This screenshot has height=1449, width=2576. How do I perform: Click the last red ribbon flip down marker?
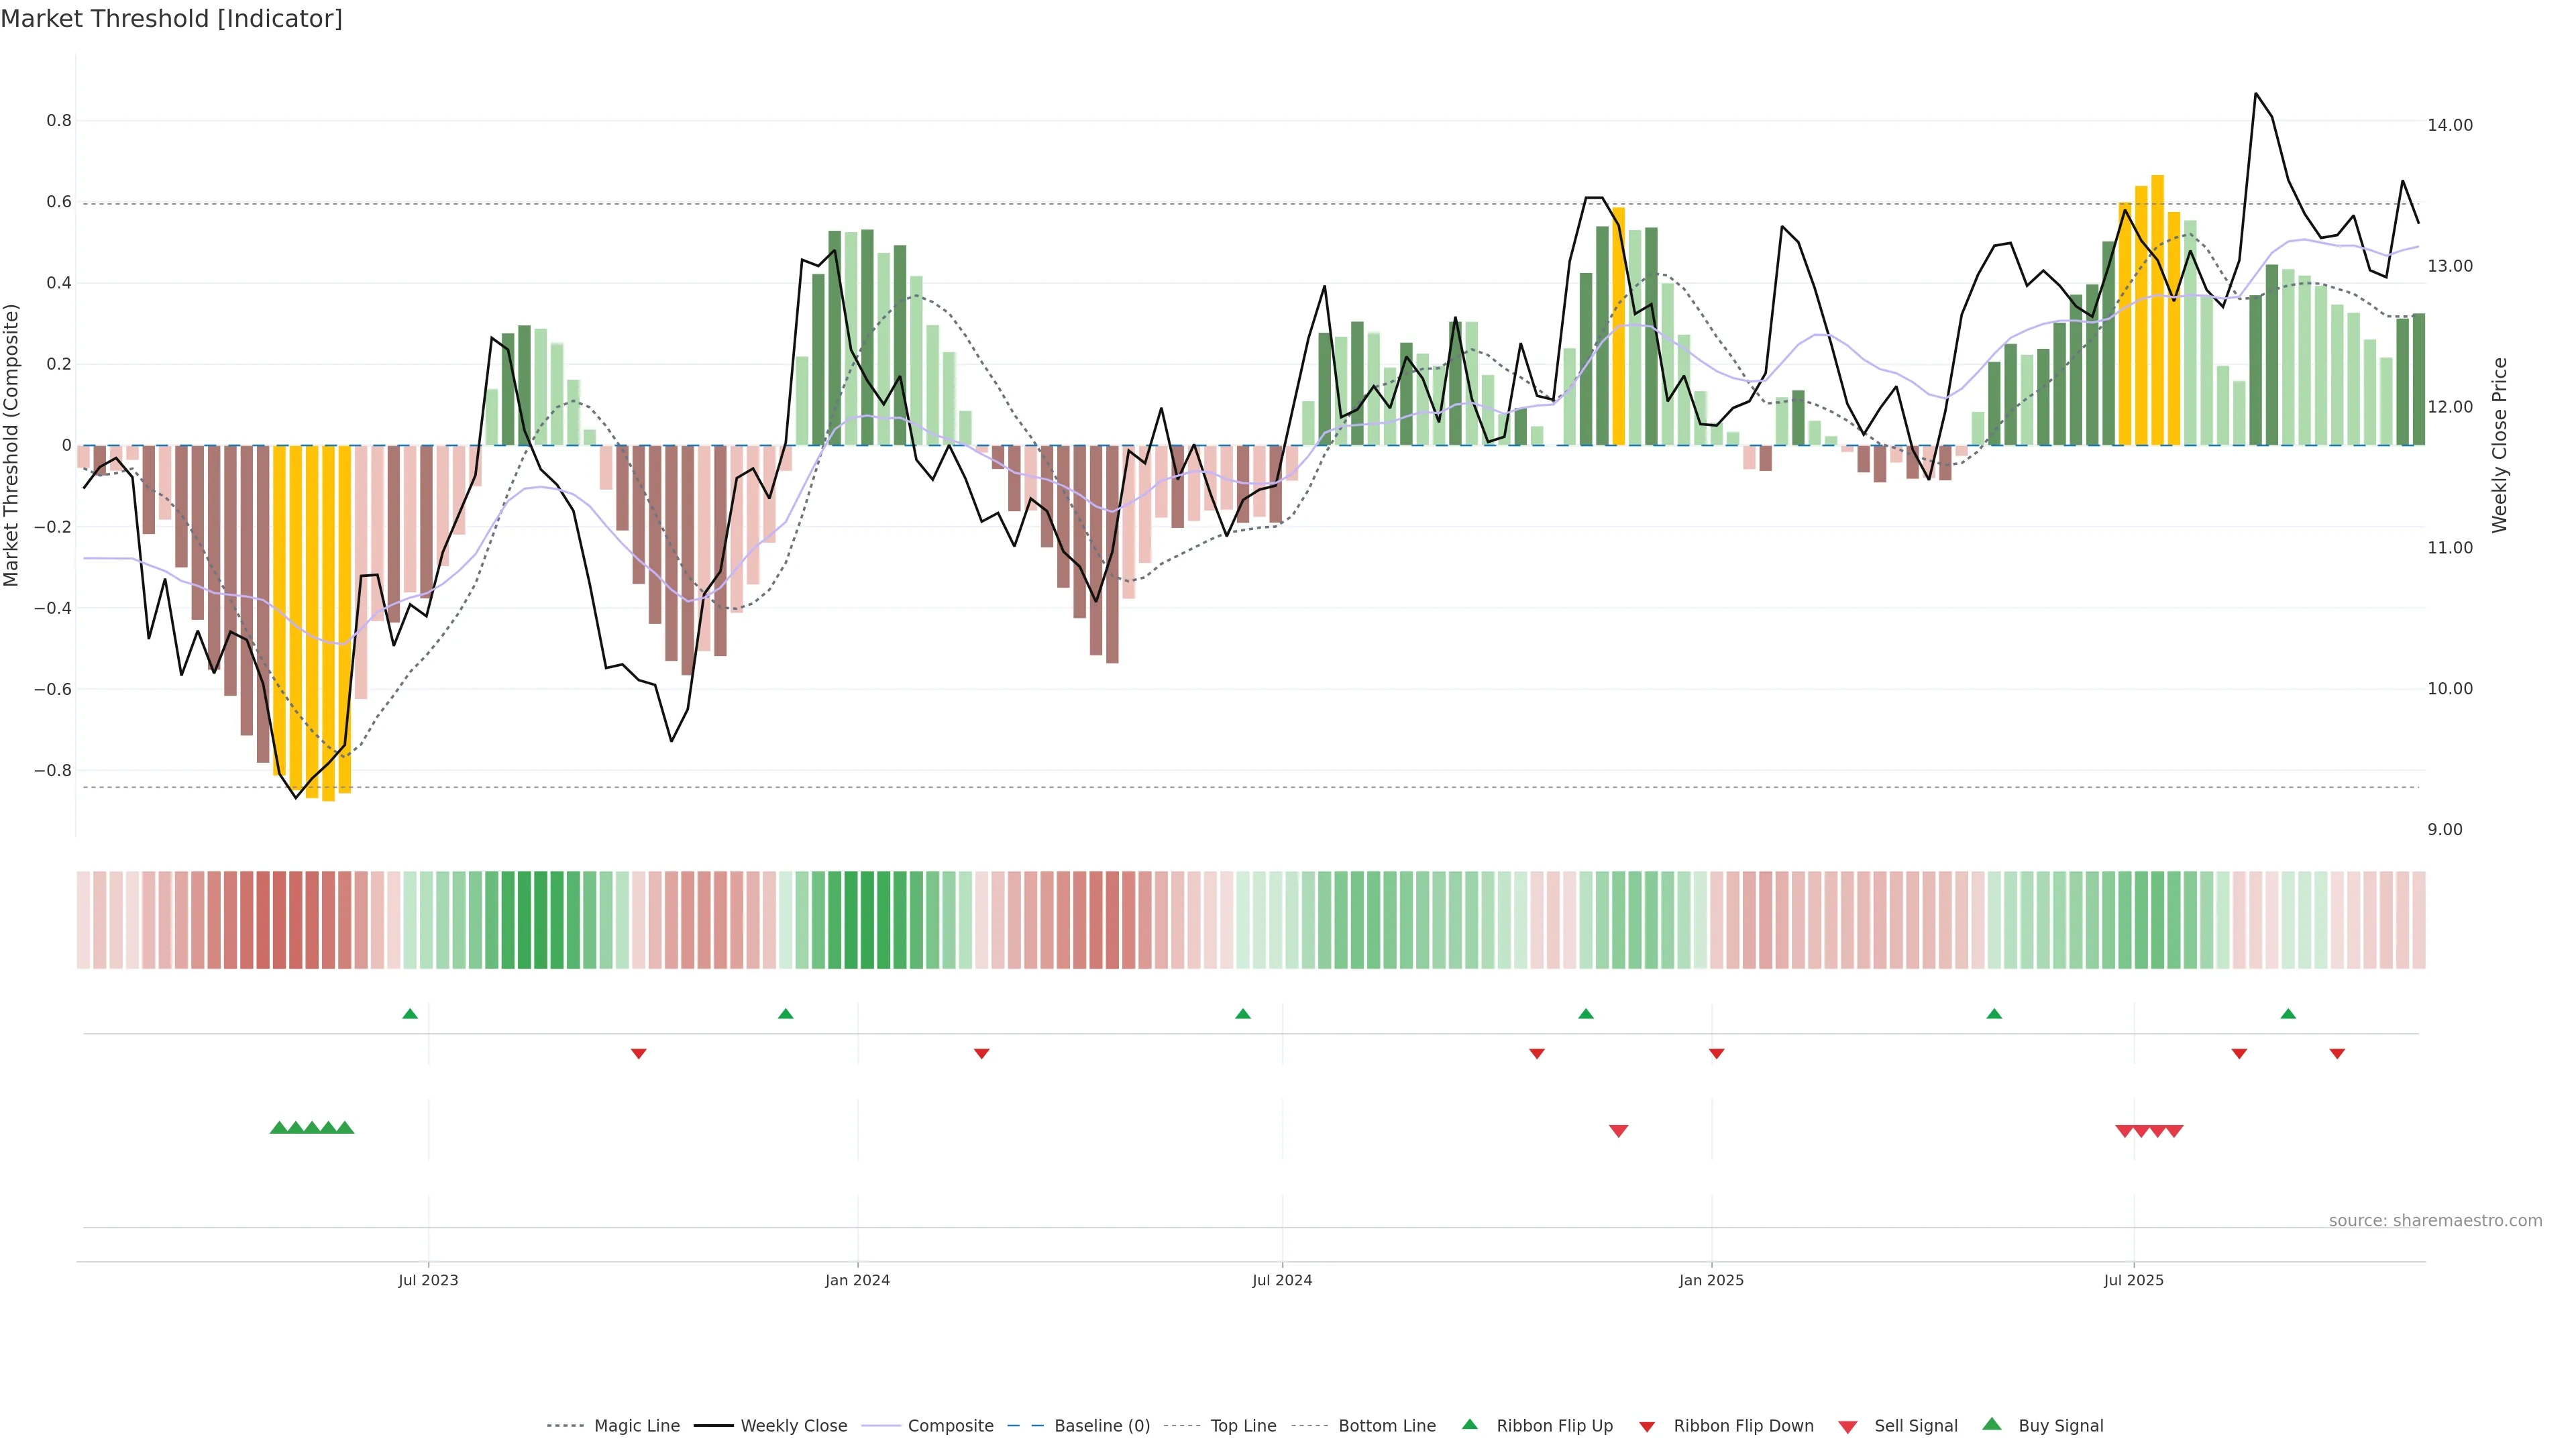tap(2337, 1054)
